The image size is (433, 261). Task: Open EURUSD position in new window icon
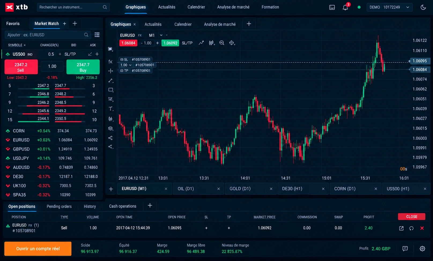click(x=401, y=228)
